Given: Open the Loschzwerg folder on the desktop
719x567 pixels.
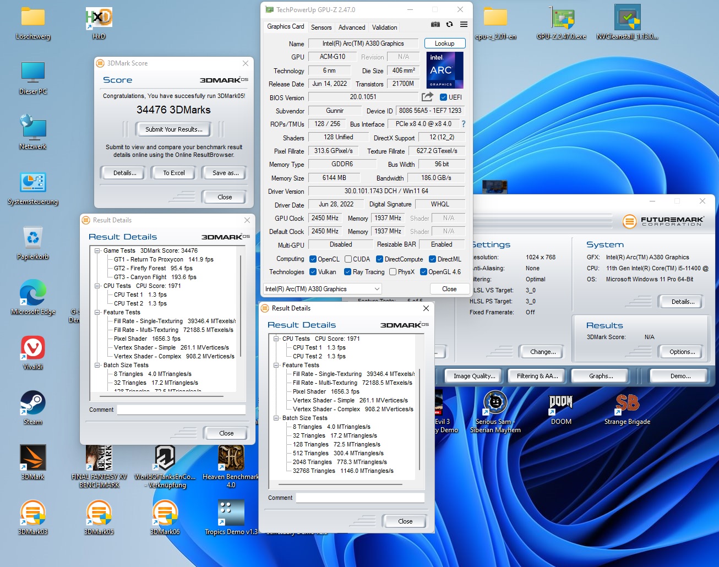Looking at the screenshot, I should (x=33, y=23).
